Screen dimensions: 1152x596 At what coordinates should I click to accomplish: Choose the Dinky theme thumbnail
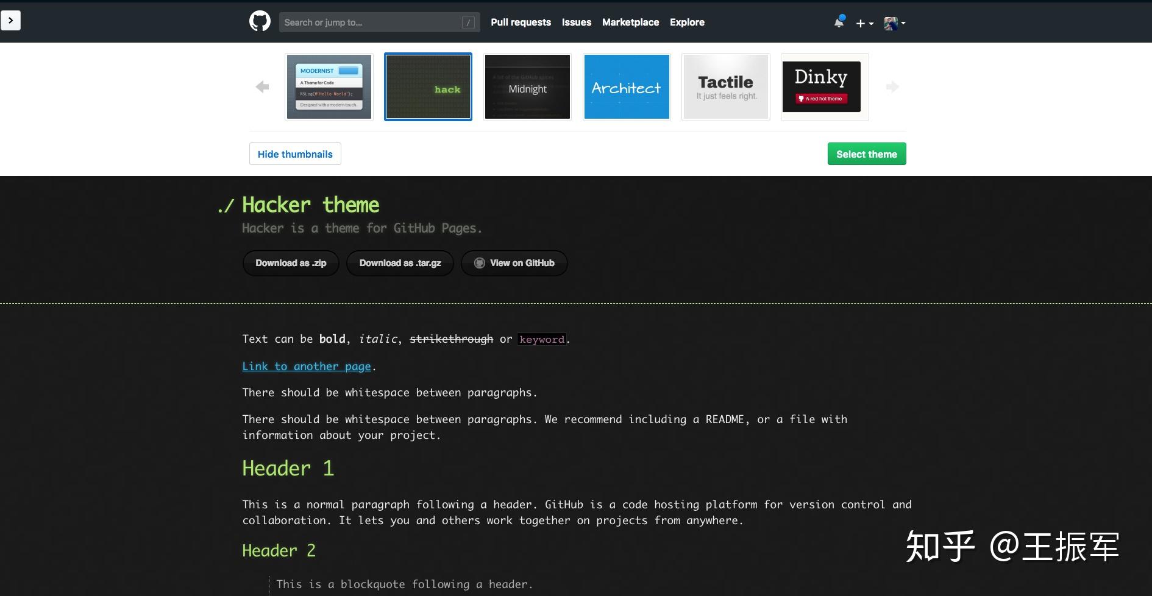[x=825, y=87]
